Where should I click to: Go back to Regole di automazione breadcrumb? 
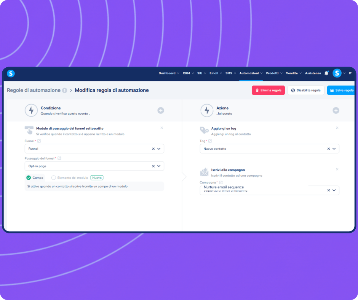tap(34, 90)
